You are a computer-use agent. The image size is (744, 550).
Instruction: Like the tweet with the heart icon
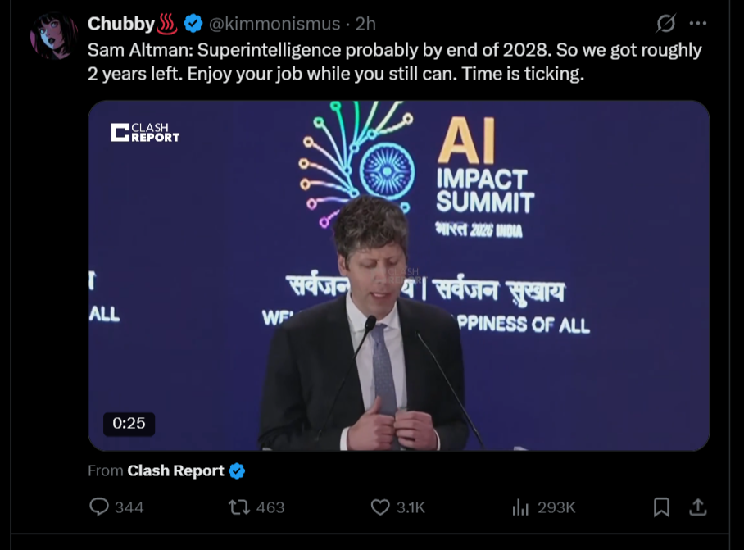coord(380,507)
